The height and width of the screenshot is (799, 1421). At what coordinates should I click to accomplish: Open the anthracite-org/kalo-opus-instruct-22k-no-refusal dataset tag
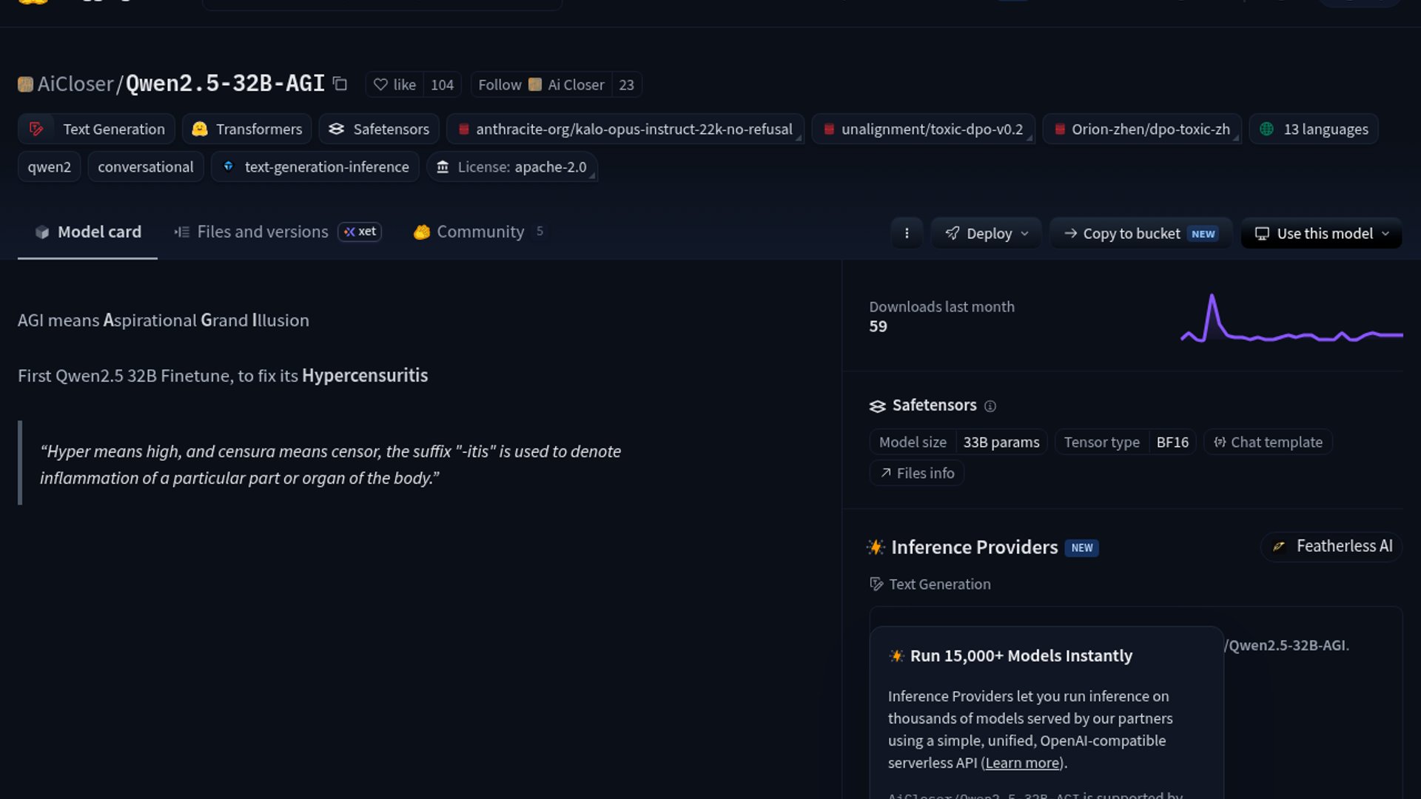[x=625, y=129]
